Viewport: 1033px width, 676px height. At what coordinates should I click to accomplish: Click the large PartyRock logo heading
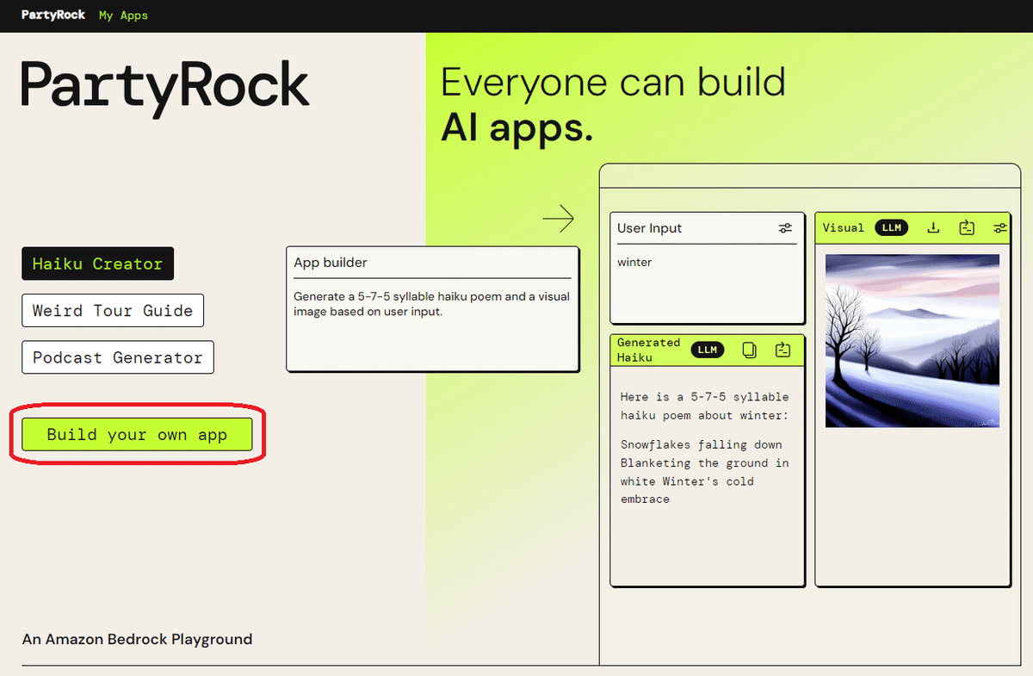[164, 88]
